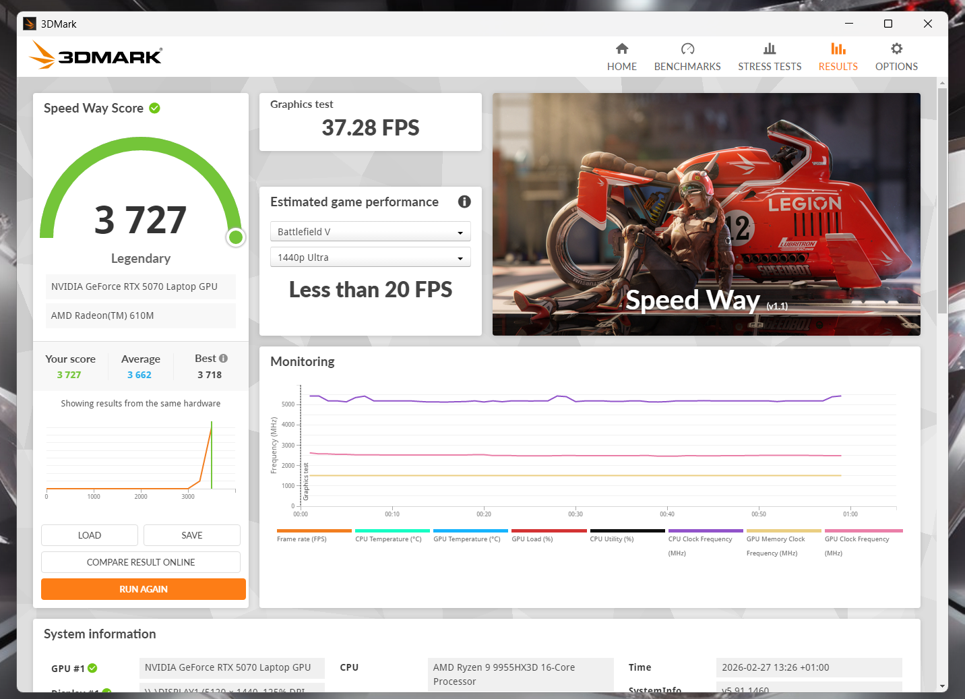Click the Speed Way benchmark thumbnail image
965x699 pixels.
(706, 214)
